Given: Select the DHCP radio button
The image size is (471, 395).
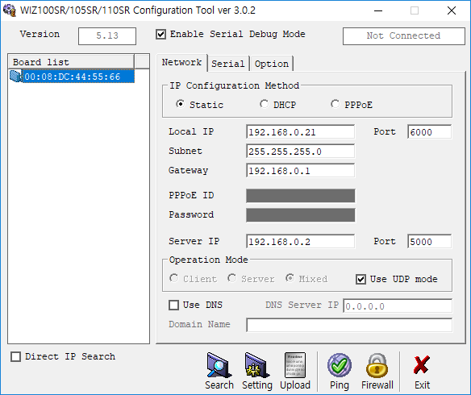Looking at the screenshot, I should [264, 104].
